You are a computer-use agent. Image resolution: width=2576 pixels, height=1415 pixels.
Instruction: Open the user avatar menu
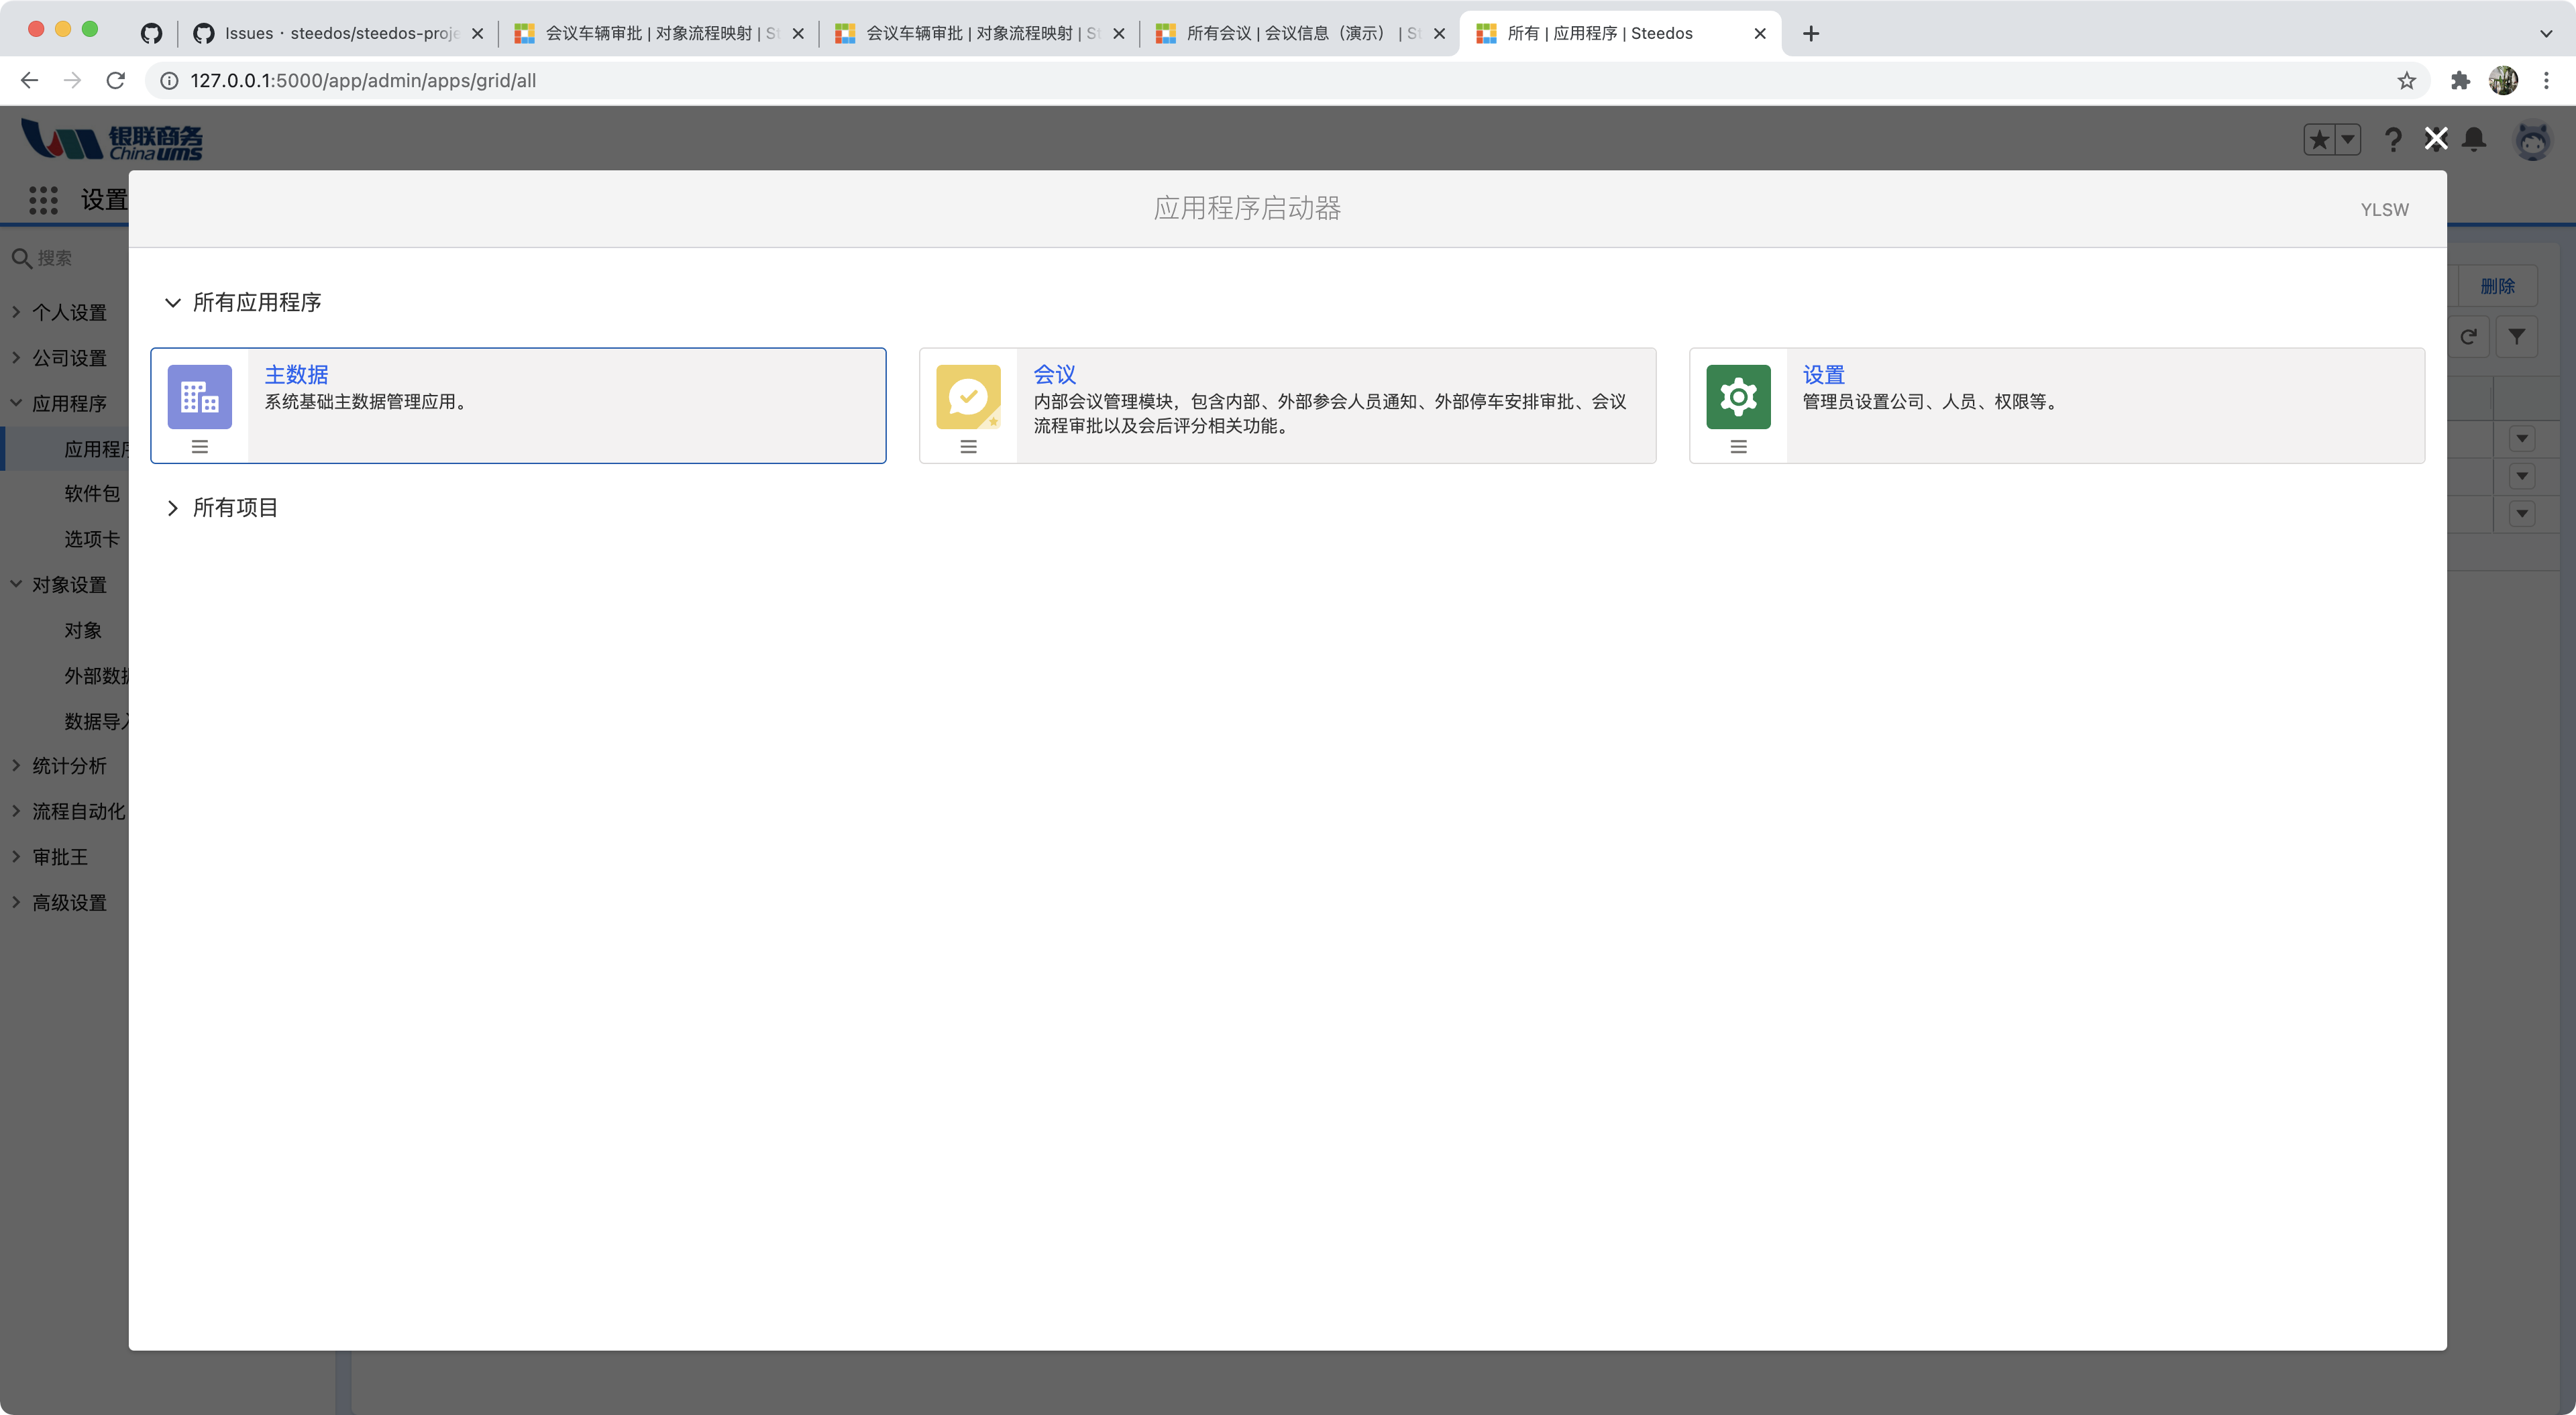pyautogui.click(x=2532, y=140)
